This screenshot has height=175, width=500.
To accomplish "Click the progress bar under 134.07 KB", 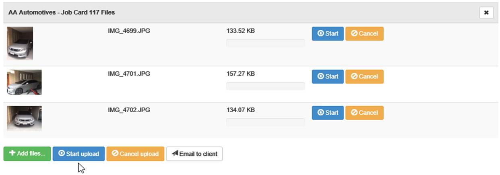I will [266, 122].
